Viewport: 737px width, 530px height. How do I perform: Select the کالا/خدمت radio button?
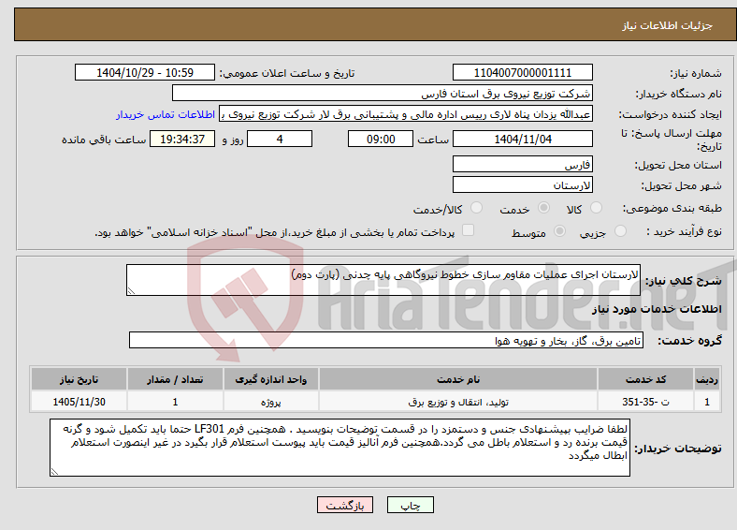(x=477, y=208)
